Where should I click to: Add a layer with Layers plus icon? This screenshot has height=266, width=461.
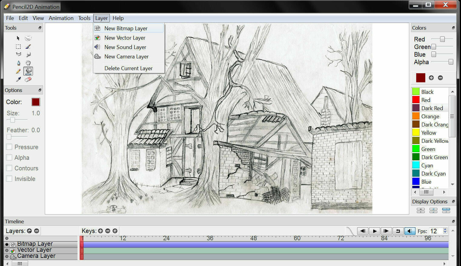(x=29, y=231)
